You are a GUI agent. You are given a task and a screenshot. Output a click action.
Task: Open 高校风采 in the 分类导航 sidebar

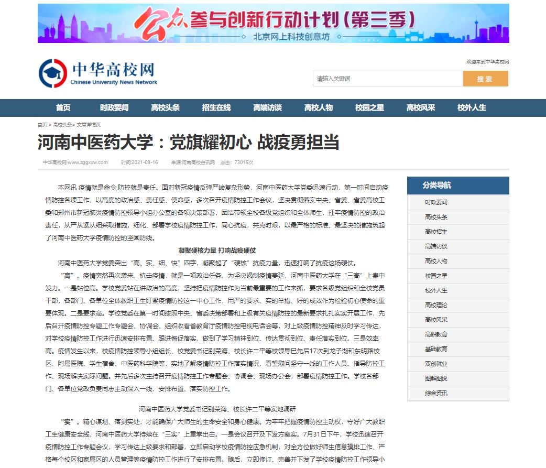pyautogui.click(x=458, y=320)
